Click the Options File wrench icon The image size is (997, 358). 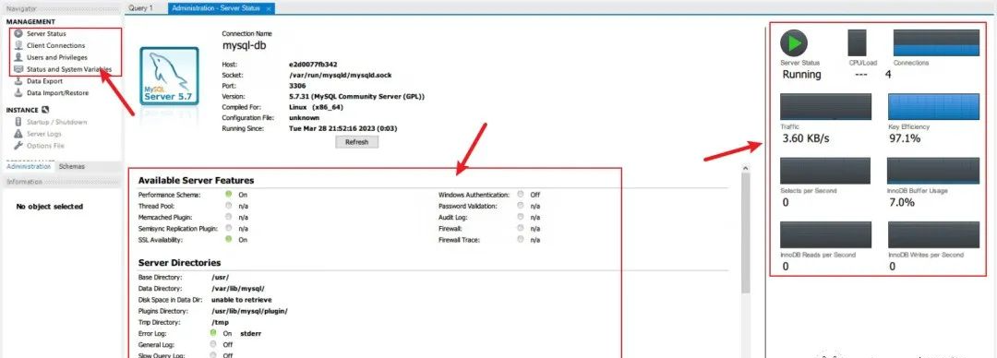[18, 146]
